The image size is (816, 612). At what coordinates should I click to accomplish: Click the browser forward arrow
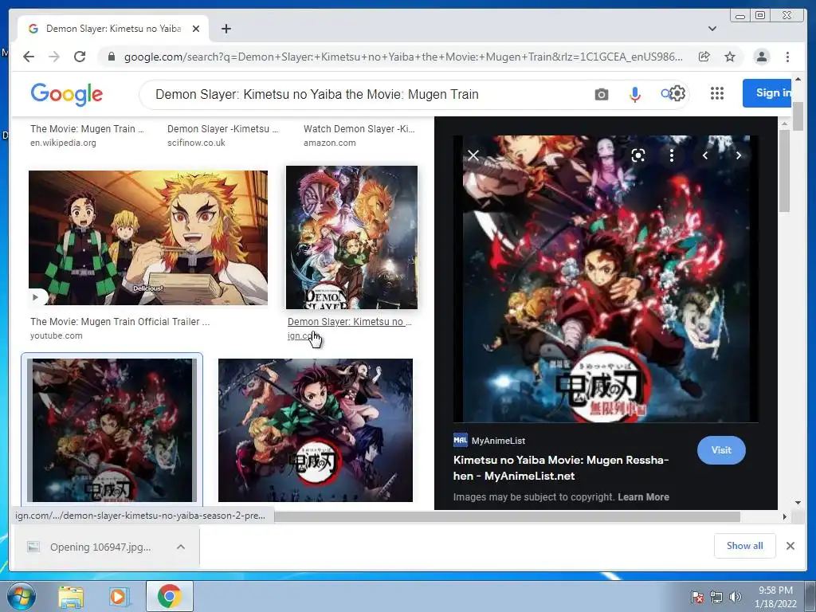pyautogui.click(x=54, y=57)
